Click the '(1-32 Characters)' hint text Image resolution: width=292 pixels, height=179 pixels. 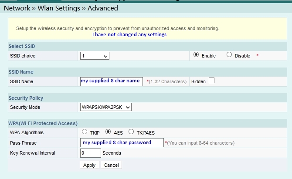tap(167, 82)
